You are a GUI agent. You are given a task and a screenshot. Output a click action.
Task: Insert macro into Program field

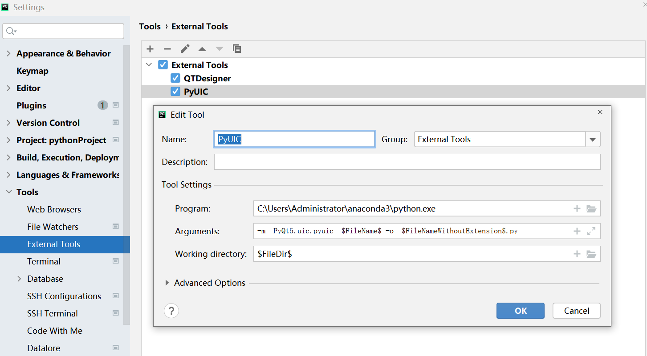coord(577,208)
